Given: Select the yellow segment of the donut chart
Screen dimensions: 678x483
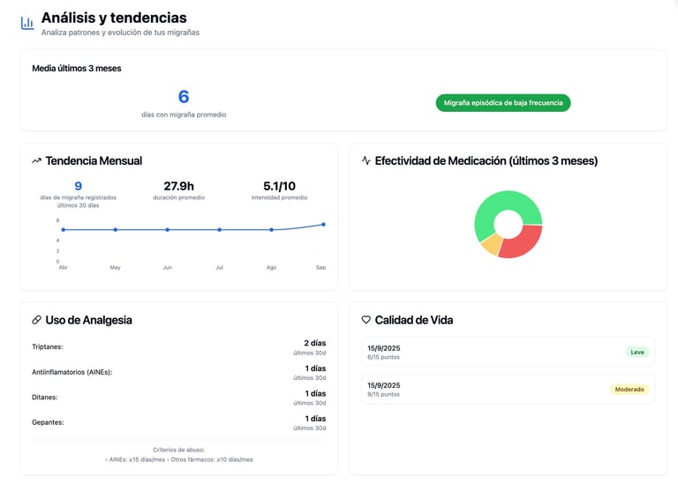Looking at the screenshot, I should [x=493, y=244].
